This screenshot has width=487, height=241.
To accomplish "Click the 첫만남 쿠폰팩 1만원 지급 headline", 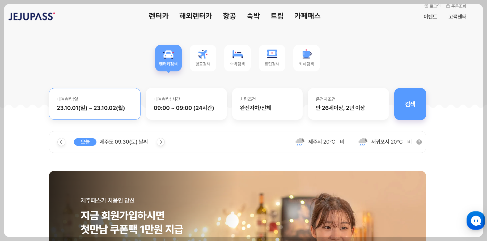I will click(x=132, y=229).
